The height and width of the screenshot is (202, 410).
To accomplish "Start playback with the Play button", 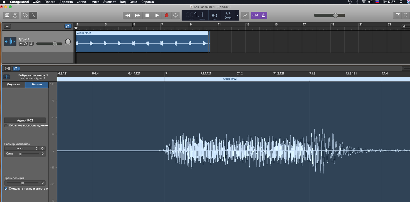I will click(157, 15).
